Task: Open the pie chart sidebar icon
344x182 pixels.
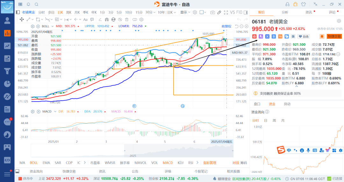Action: [7, 84]
